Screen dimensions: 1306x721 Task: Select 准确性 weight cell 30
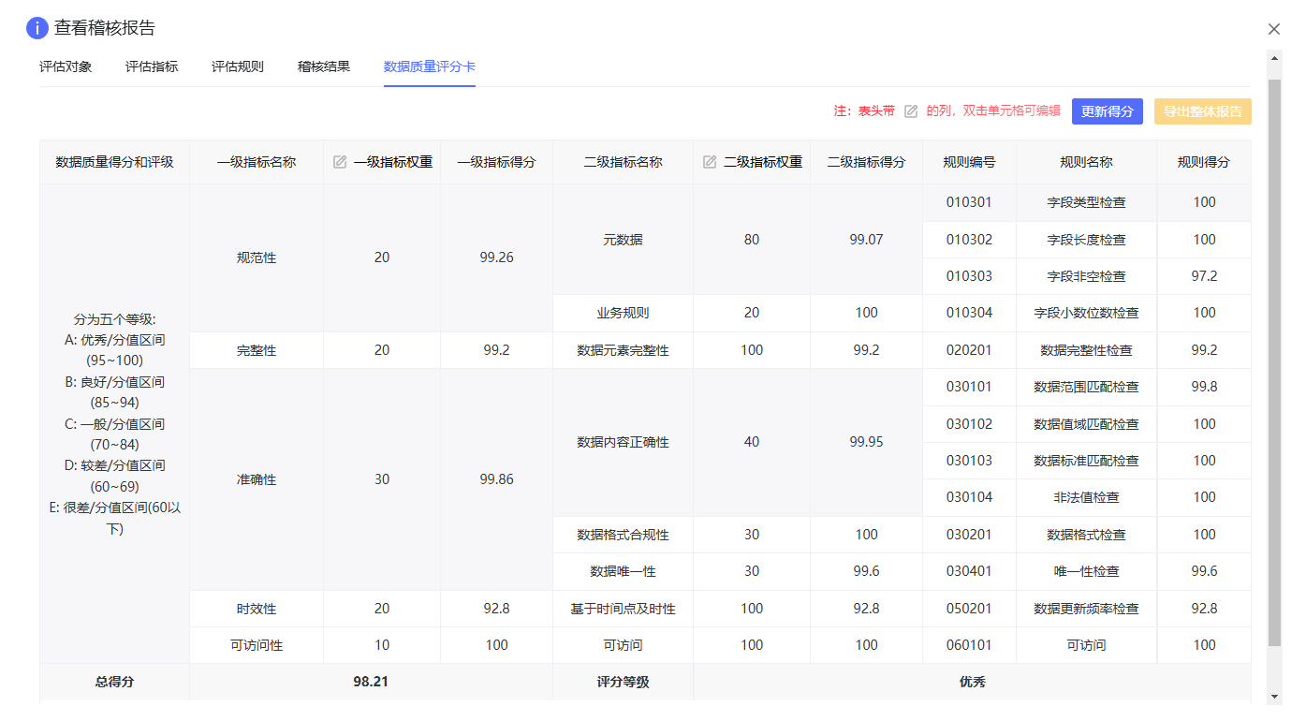(382, 479)
